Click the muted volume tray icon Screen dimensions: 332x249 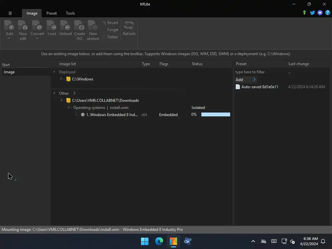click(292, 241)
